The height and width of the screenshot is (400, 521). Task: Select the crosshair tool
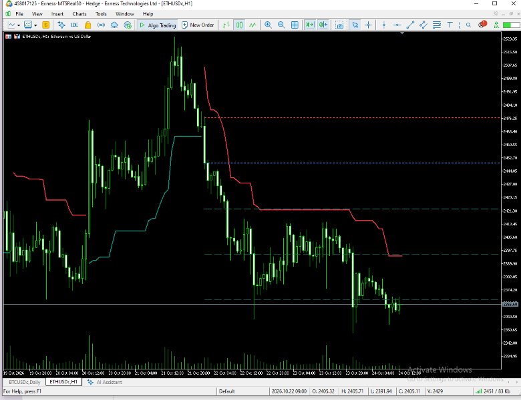(368, 25)
